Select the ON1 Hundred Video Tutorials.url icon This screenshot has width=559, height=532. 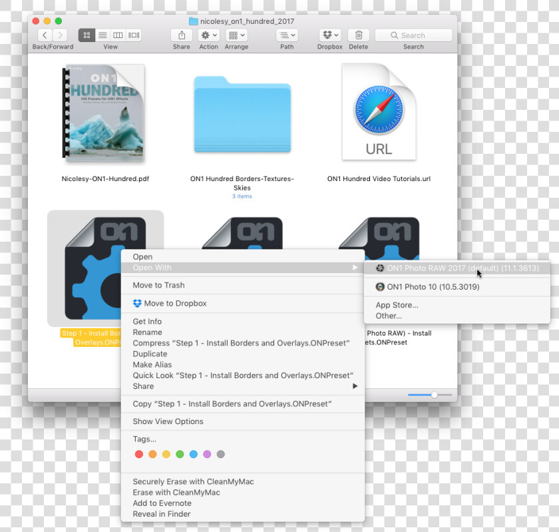point(379,112)
